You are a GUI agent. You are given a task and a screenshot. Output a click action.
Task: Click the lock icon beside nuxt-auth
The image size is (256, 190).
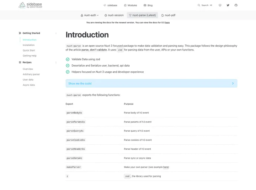pos(82,15)
